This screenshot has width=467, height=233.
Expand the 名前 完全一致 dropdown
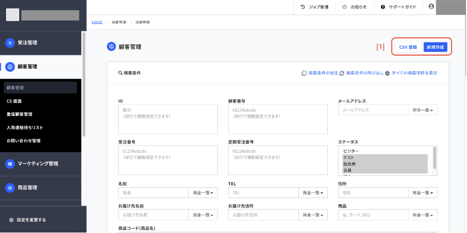pos(203,193)
